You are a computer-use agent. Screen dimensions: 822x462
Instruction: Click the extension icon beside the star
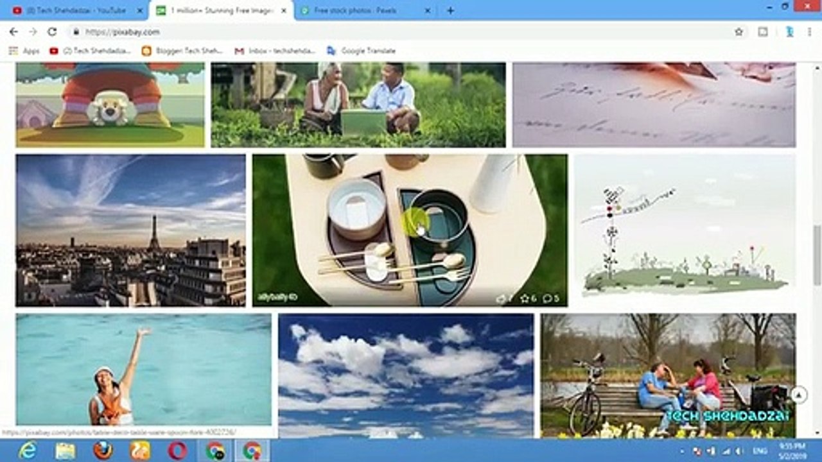click(x=763, y=31)
